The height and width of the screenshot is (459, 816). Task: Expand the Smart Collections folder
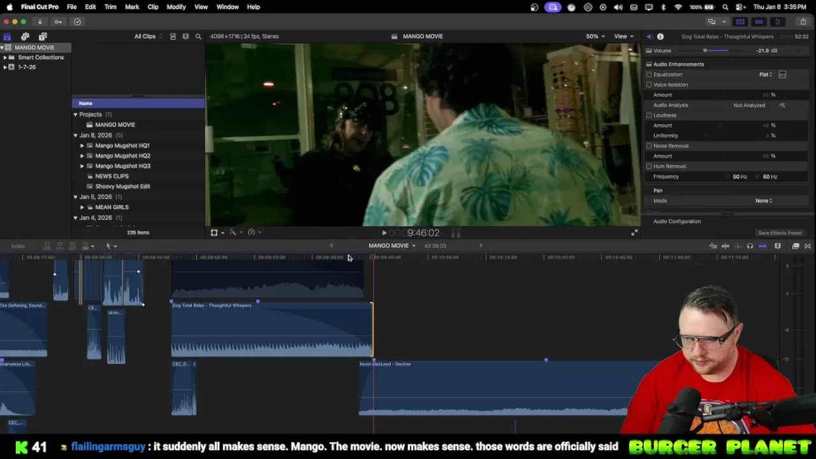(5, 57)
